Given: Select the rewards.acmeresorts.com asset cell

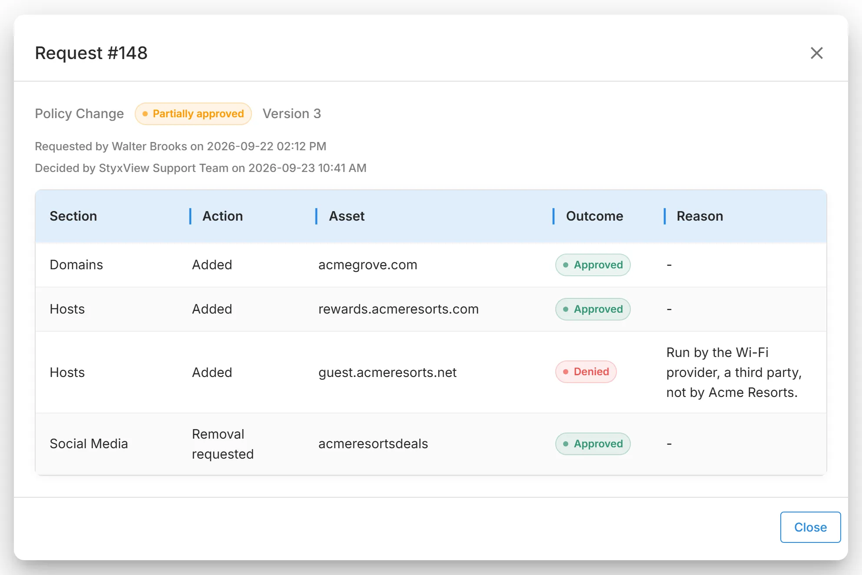Looking at the screenshot, I should point(398,309).
